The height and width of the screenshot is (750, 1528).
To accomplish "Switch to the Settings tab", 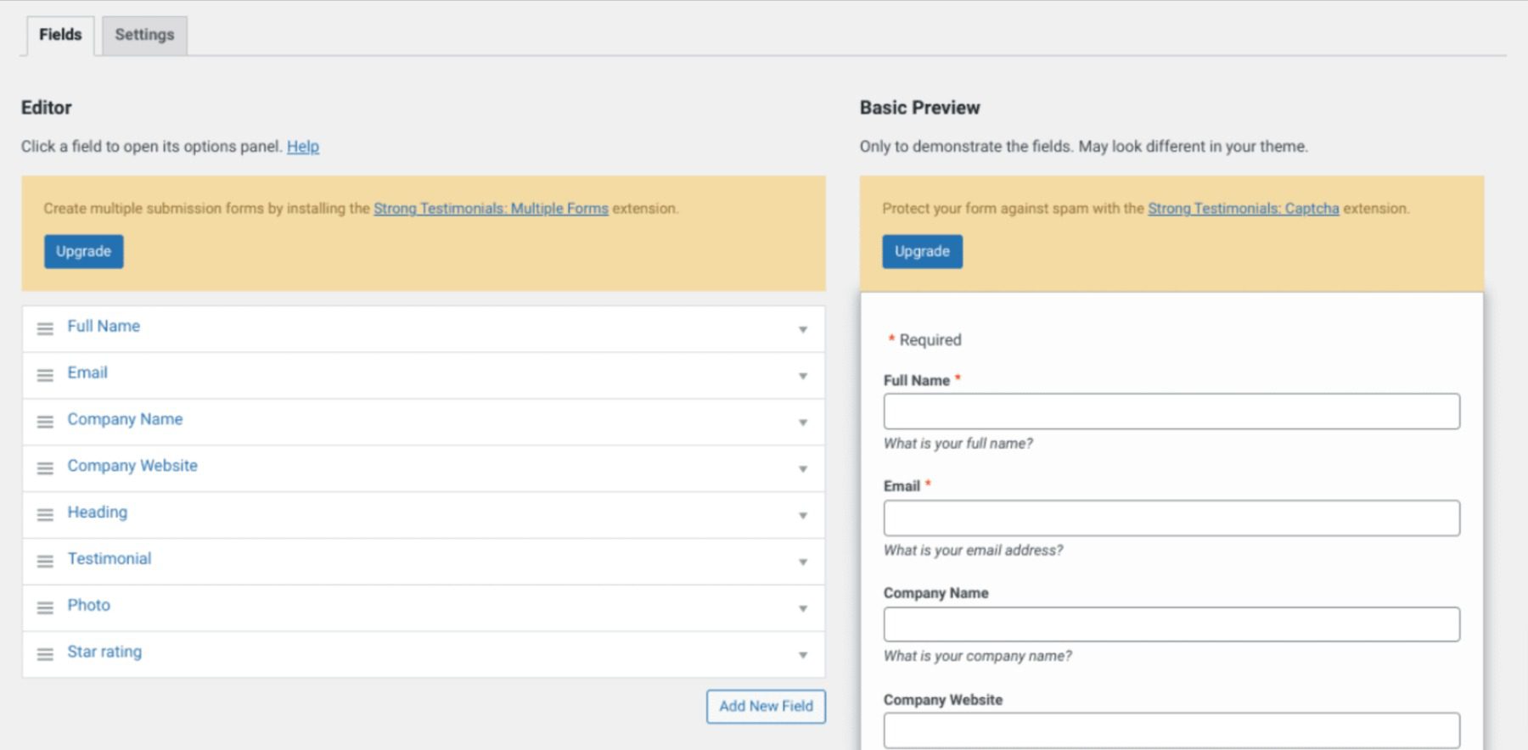I will pyautogui.click(x=144, y=35).
